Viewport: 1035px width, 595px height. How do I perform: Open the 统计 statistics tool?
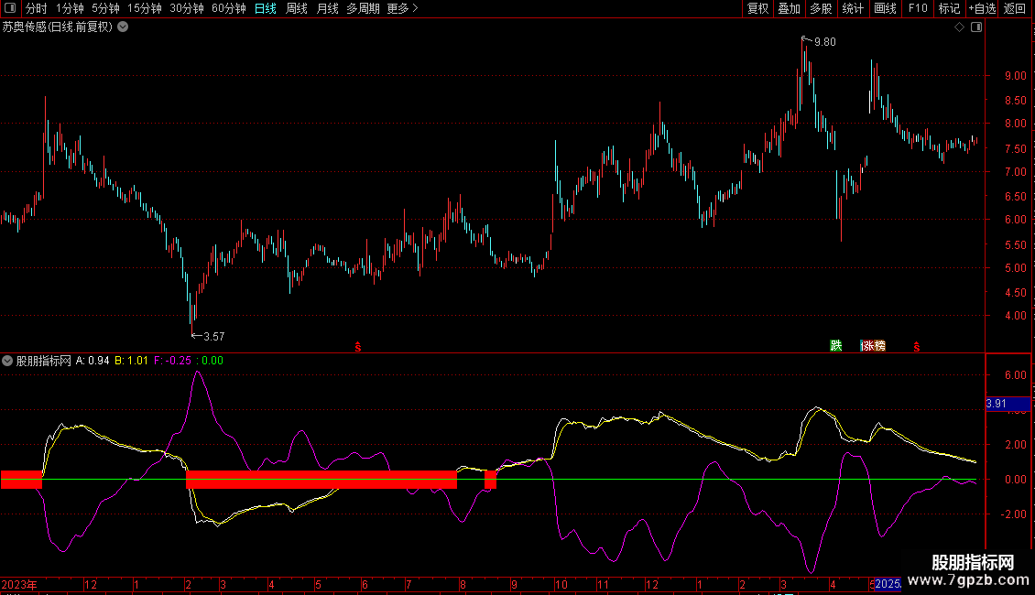click(853, 8)
